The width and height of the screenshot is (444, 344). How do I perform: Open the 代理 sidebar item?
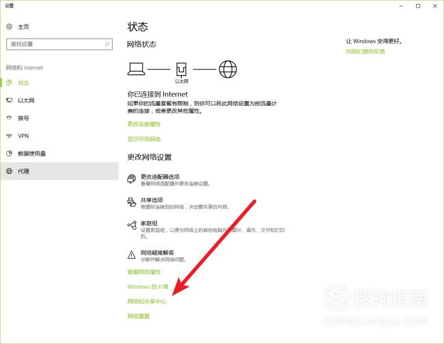(x=59, y=171)
